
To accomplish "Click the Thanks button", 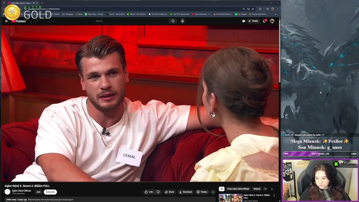I will [202, 192].
